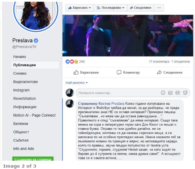Click the sad face reaction icon
Viewport: 195px width, 169px height.
(76, 61)
